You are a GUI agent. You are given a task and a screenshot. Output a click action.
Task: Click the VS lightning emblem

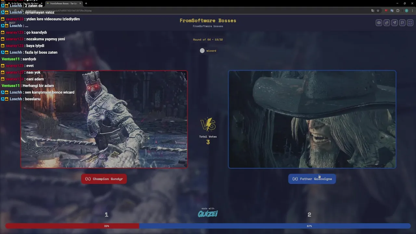pos(208,125)
